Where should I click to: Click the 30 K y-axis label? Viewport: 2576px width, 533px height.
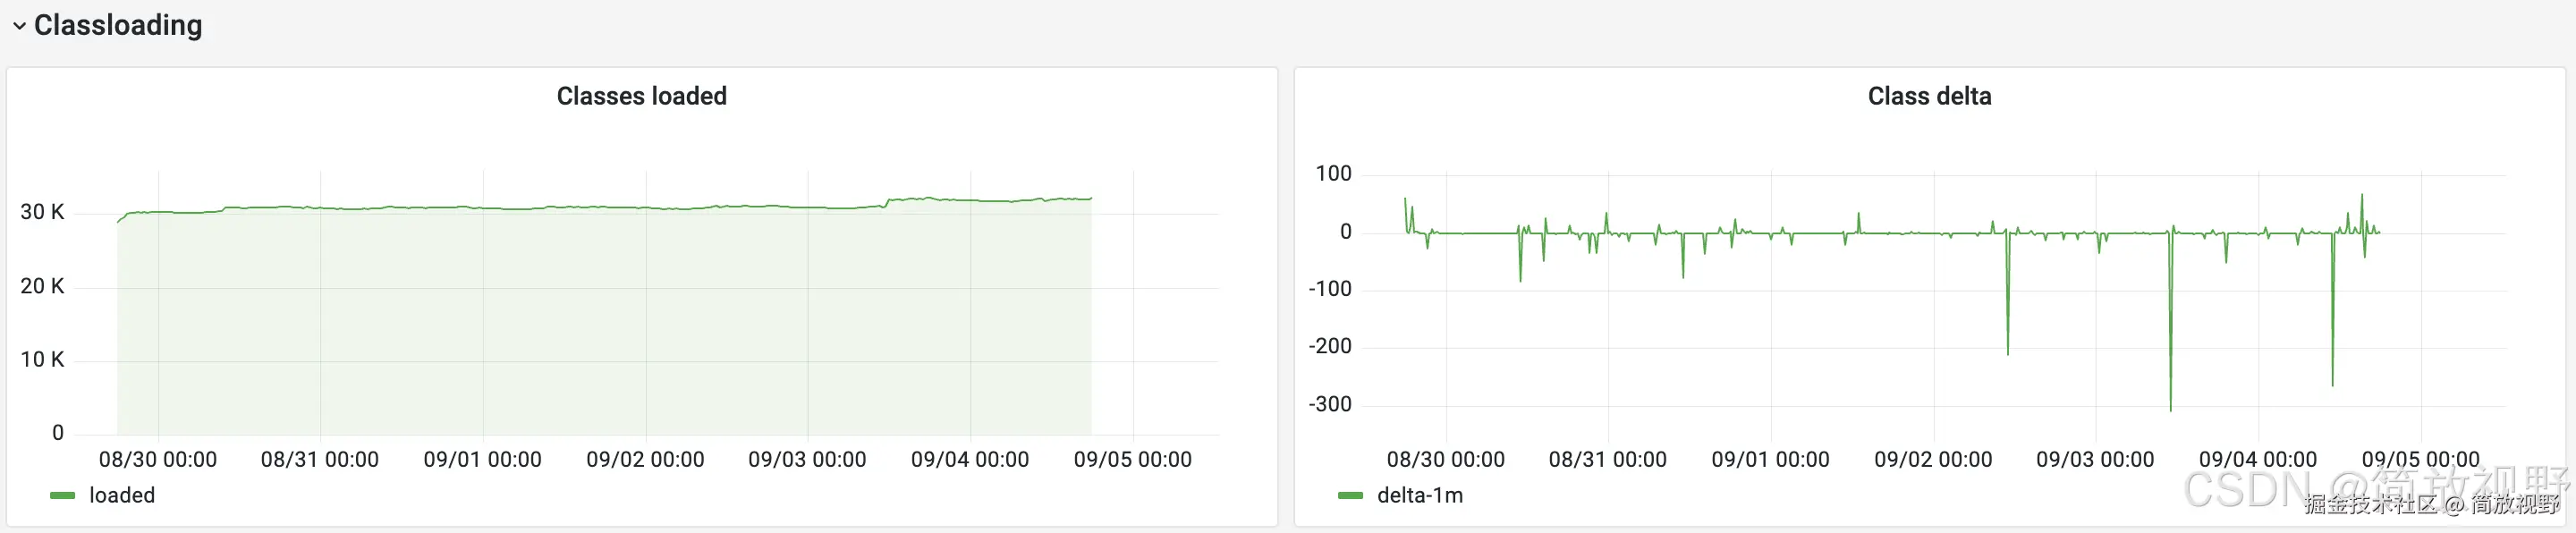pos(42,212)
